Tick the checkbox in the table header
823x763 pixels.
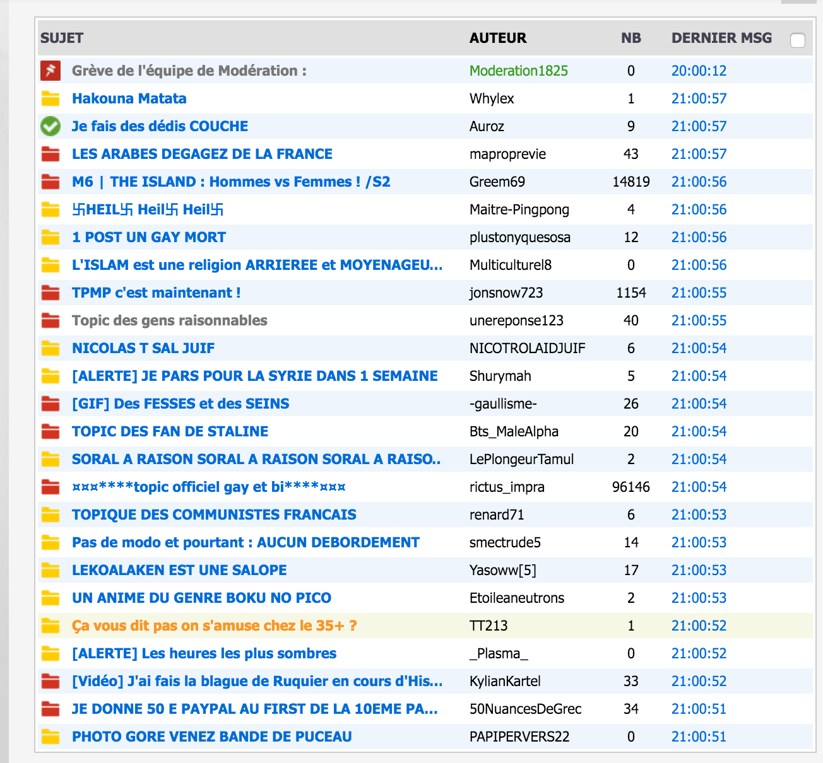(x=798, y=40)
